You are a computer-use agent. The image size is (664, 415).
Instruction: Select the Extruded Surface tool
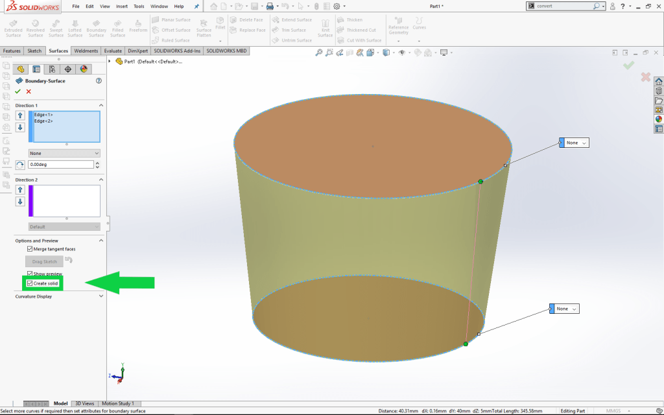click(x=13, y=27)
